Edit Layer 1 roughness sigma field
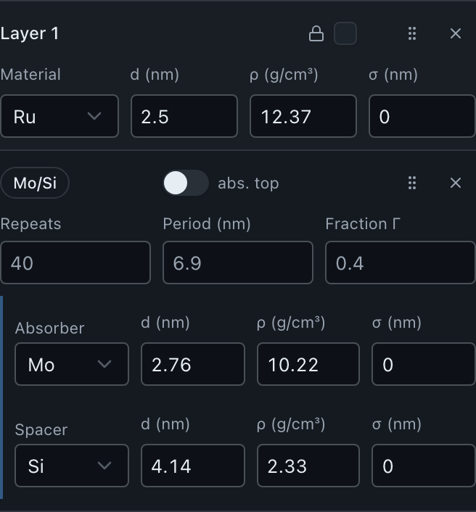 pos(422,116)
